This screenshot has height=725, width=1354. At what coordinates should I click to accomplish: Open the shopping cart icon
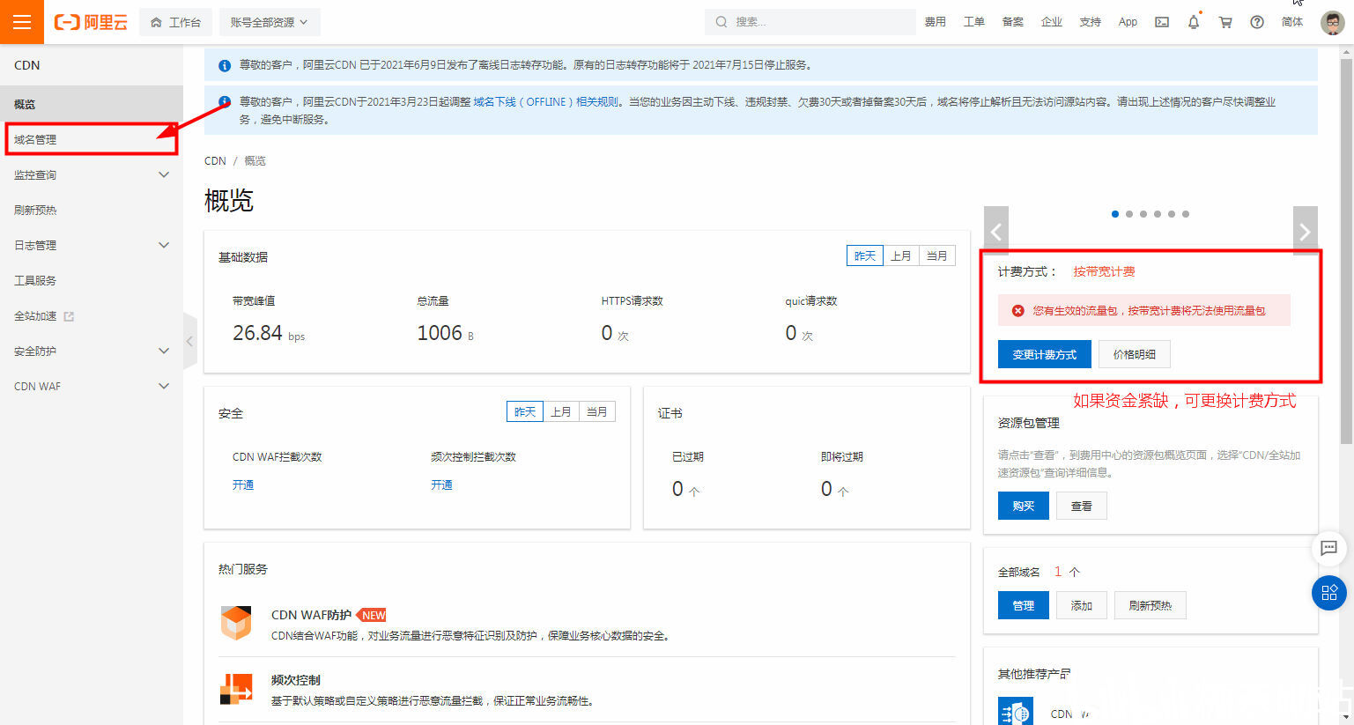point(1225,21)
